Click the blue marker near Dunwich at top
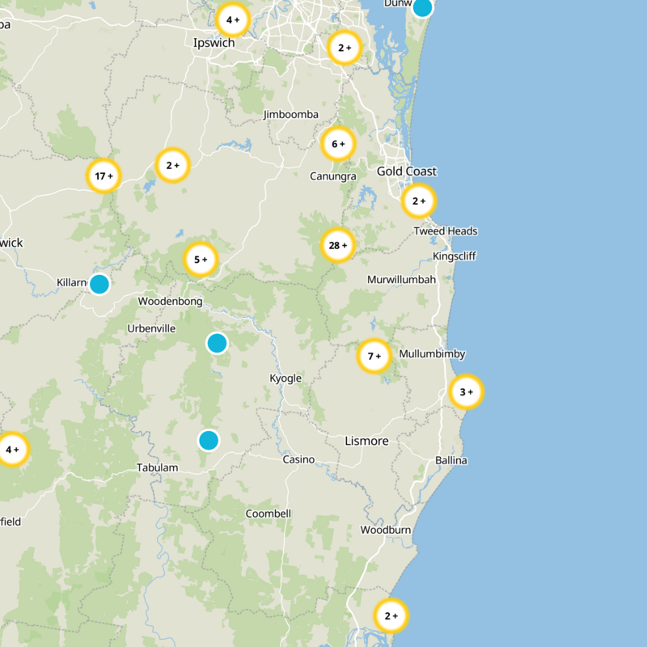647x647 pixels. pyautogui.click(x=421, y=10)
